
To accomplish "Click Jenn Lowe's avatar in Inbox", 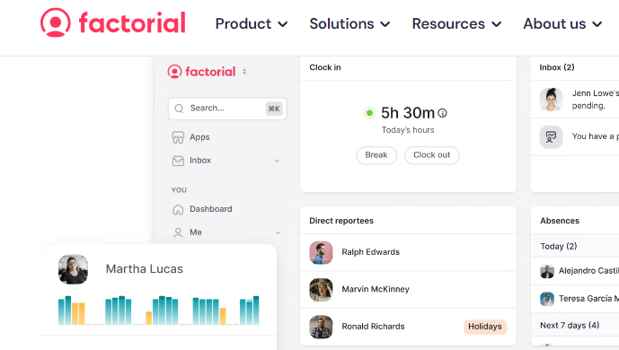I will coord(551,100).
